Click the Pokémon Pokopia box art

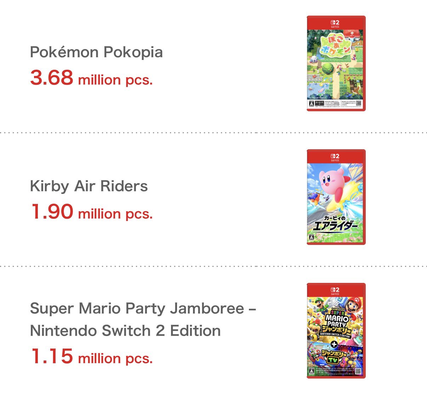pos(336,63)
